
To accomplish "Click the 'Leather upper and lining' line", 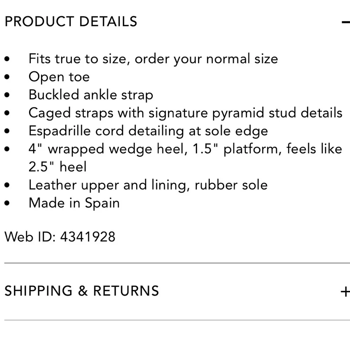I will (148, 185).
